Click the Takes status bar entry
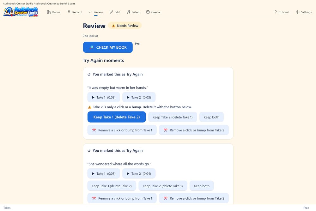This screenshot has width=316, height=211. pos(7,208)
